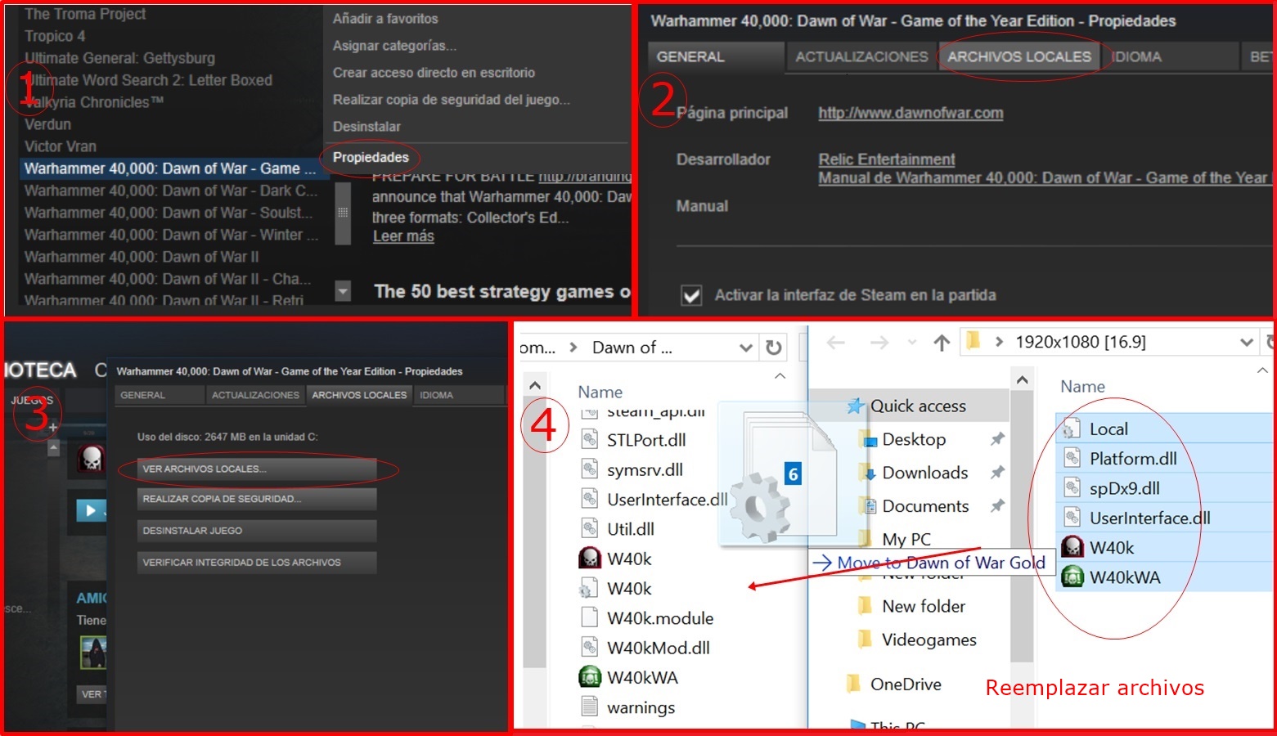The image size is (1277, 736).
Task: Select the green W40kWA icon in Dawn of folder
Action: [589, 677]
